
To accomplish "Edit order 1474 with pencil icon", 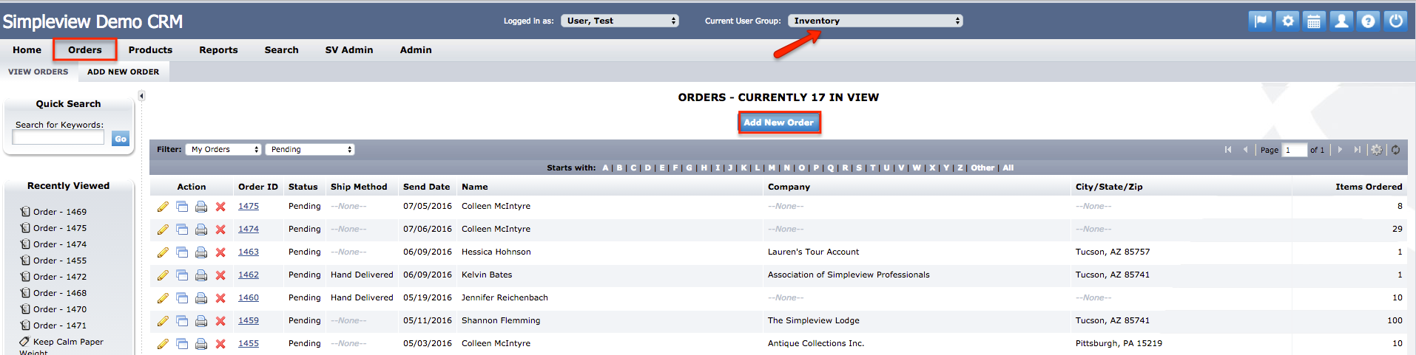I will (163, 230).
